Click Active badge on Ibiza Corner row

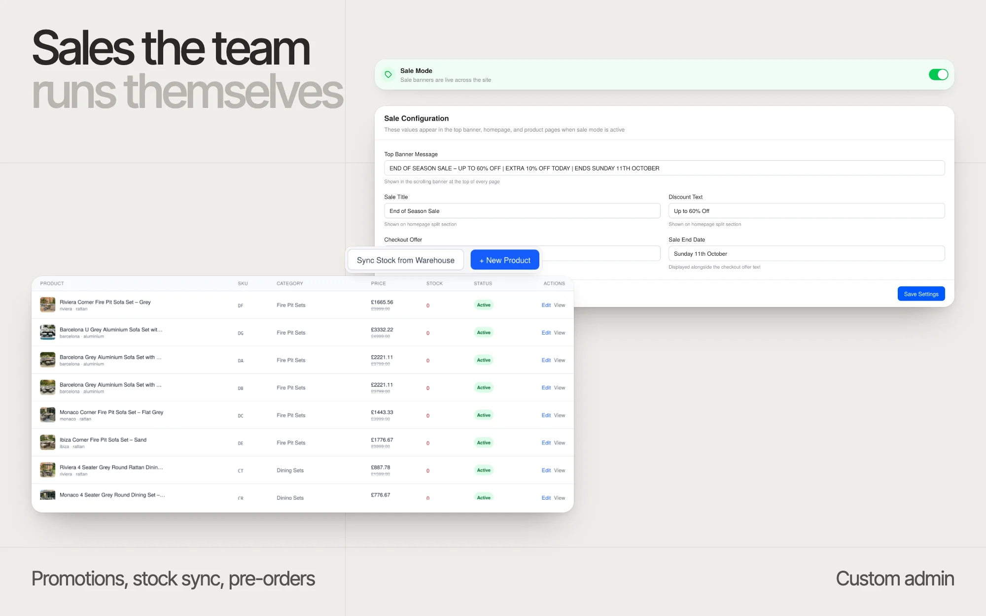coord(484,443)
